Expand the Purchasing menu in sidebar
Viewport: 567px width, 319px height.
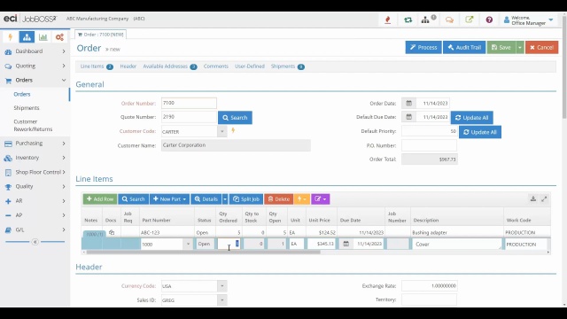(x=35, y=144)
